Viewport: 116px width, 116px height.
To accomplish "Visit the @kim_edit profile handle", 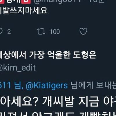I will tap(18, 68).
